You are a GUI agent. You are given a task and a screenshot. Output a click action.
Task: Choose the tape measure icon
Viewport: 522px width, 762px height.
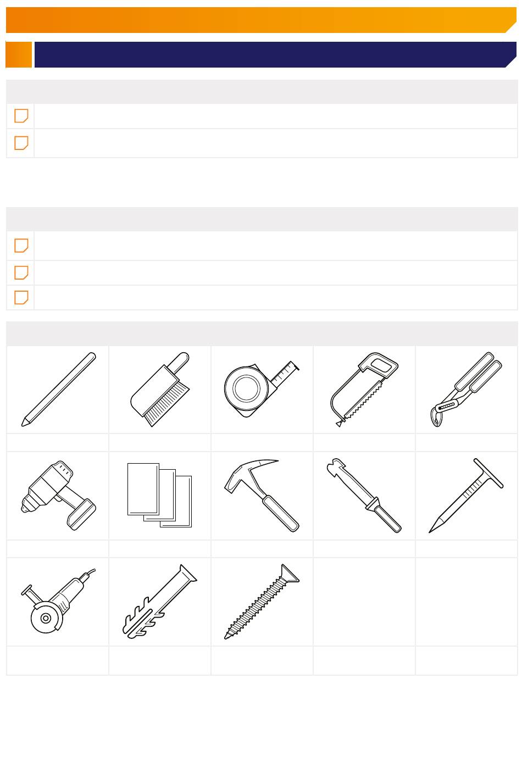[262, 390]
